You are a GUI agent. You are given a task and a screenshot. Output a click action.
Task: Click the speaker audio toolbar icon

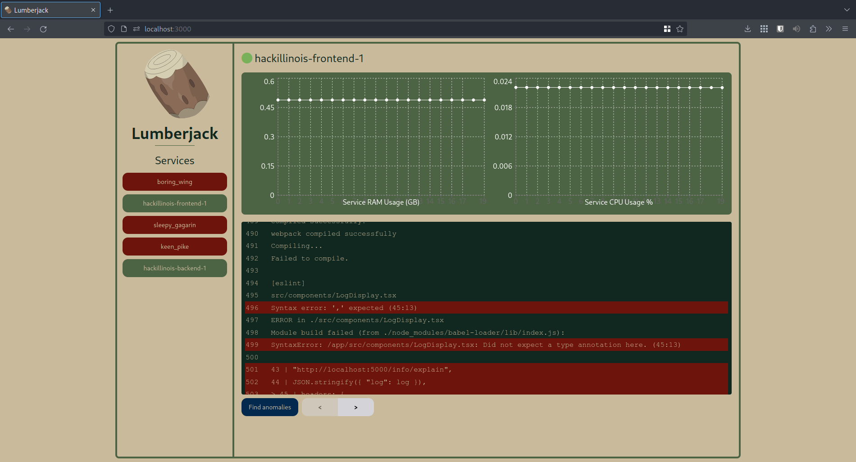(x=797, y=29)
